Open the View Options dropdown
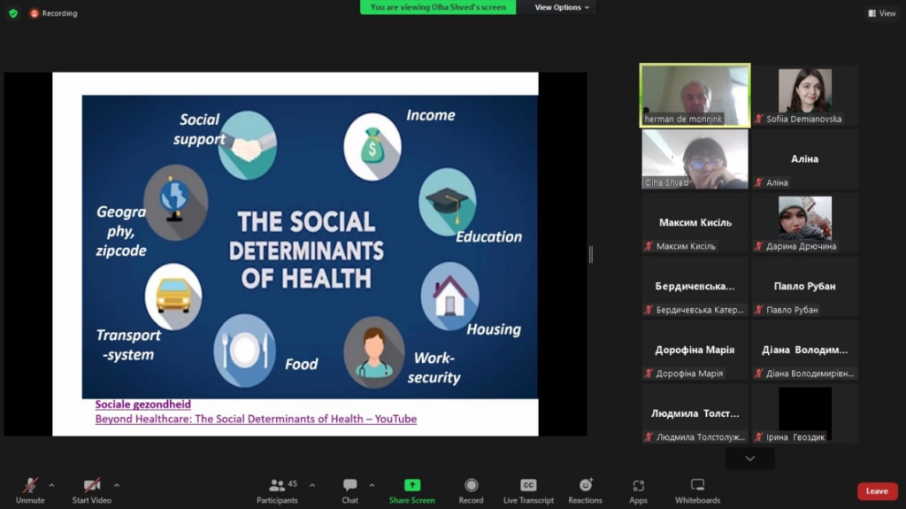The height and width of the screenshot is (509, 906). [x=563, y=7]
